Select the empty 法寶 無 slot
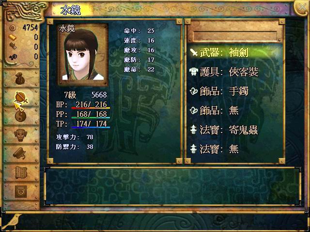The height and width of the screenshot is (232, 310). (235, 149)
